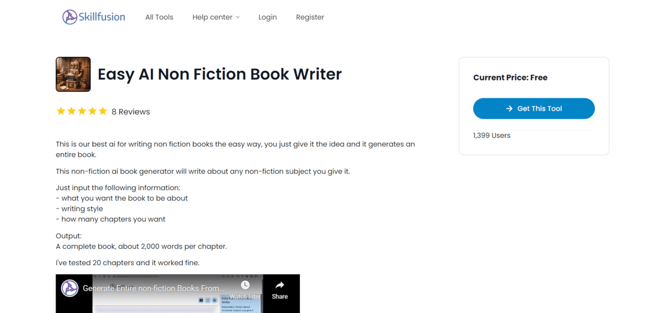Viewport: 659px width, 313px height.
Task: Click the first yellow rating star
Action: point(61,111)
